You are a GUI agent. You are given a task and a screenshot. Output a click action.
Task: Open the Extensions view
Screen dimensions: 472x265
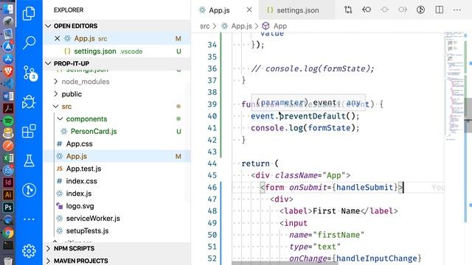coord(29,131)
